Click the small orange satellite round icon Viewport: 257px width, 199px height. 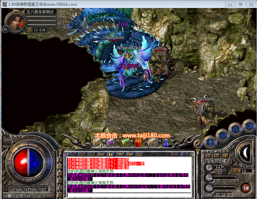(x=198, y=144)
